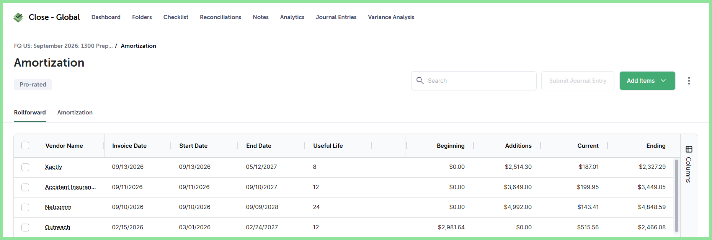Navigate to Reconciliations
The height and width of the screenshot is (240, 712).
[x=220, y=17]
